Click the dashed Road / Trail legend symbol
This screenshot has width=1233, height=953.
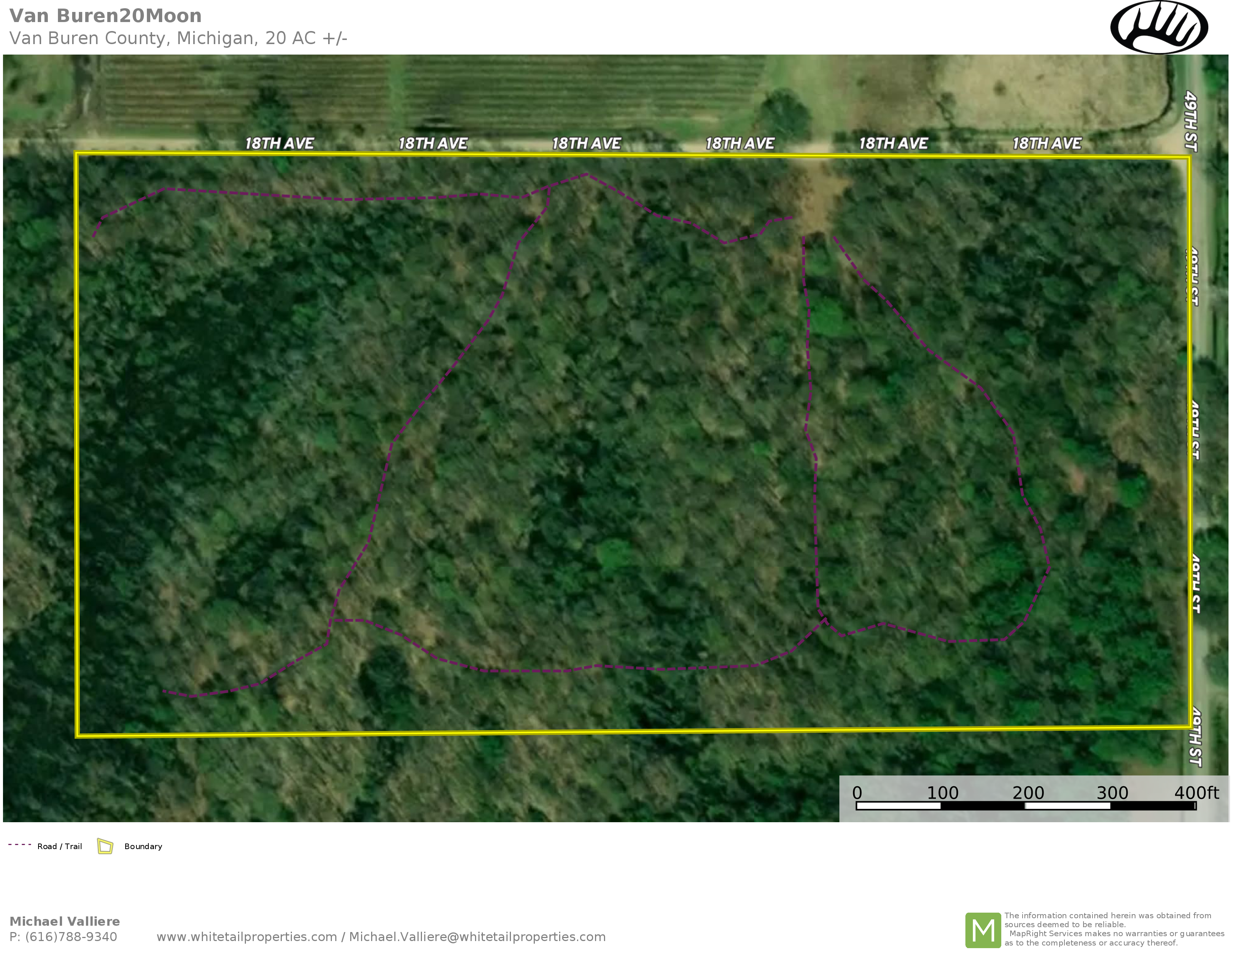coord(19,845)
